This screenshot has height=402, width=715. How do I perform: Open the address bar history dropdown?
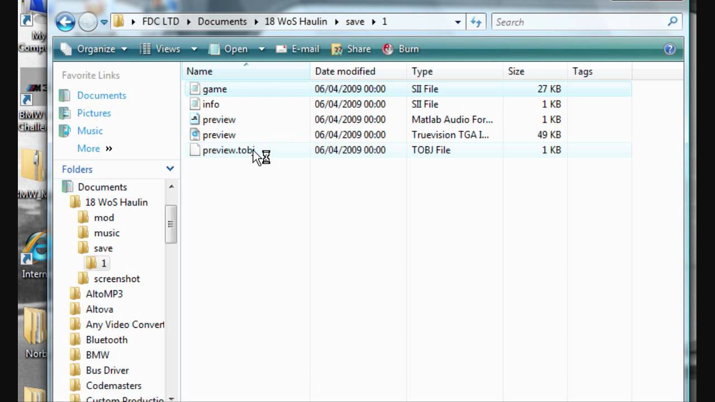point(458,22)
